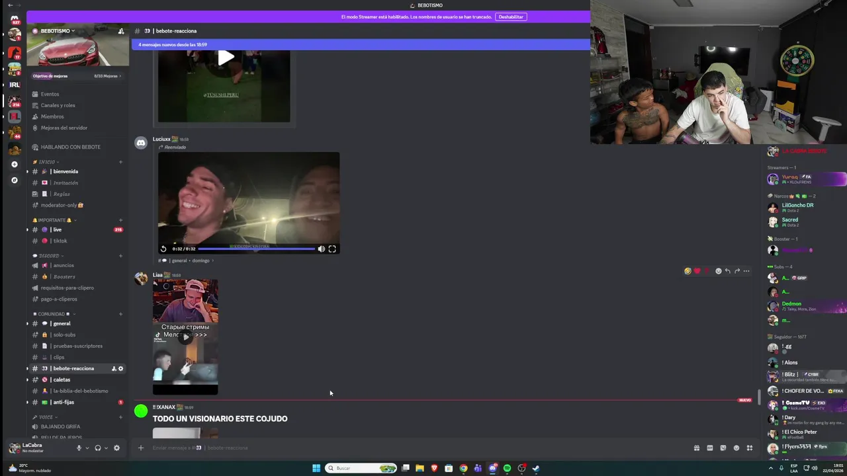Viewport: 847px width, 476px height.
Task: Open user settings gear
Action: [x=116, y=448]
